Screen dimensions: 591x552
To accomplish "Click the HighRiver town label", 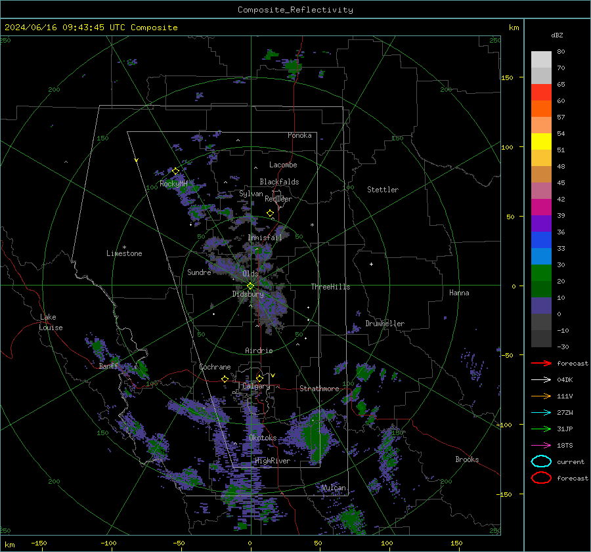I will [x=273, y=461].
